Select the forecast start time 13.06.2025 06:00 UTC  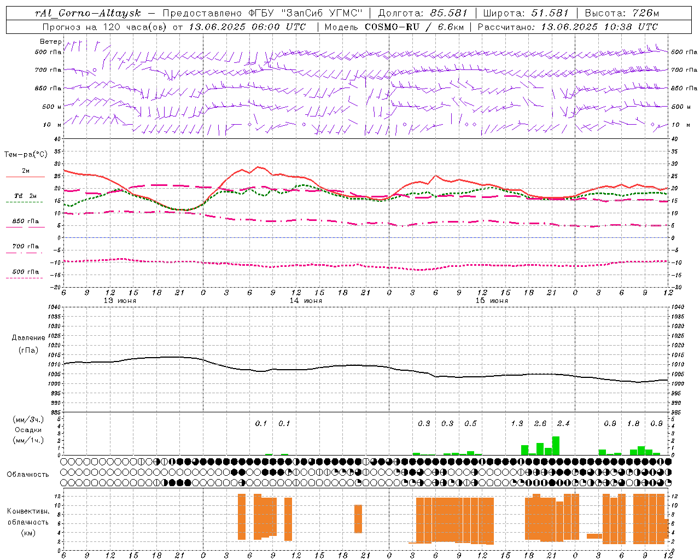coord(248,27)
